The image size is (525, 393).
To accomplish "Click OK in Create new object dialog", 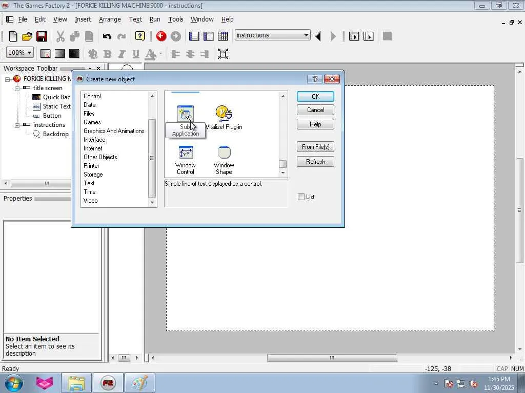I will (x=315, y=97).
